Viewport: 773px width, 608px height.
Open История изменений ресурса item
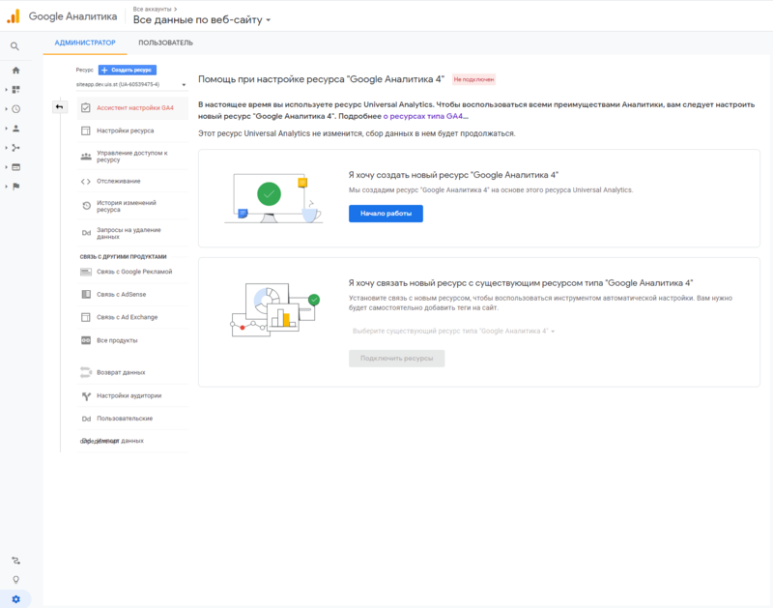coord(132,206)
